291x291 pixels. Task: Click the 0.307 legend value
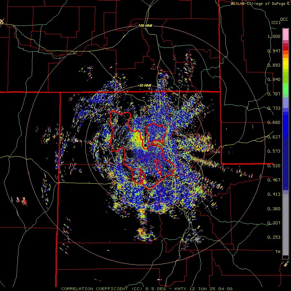(x=274, y=223)
